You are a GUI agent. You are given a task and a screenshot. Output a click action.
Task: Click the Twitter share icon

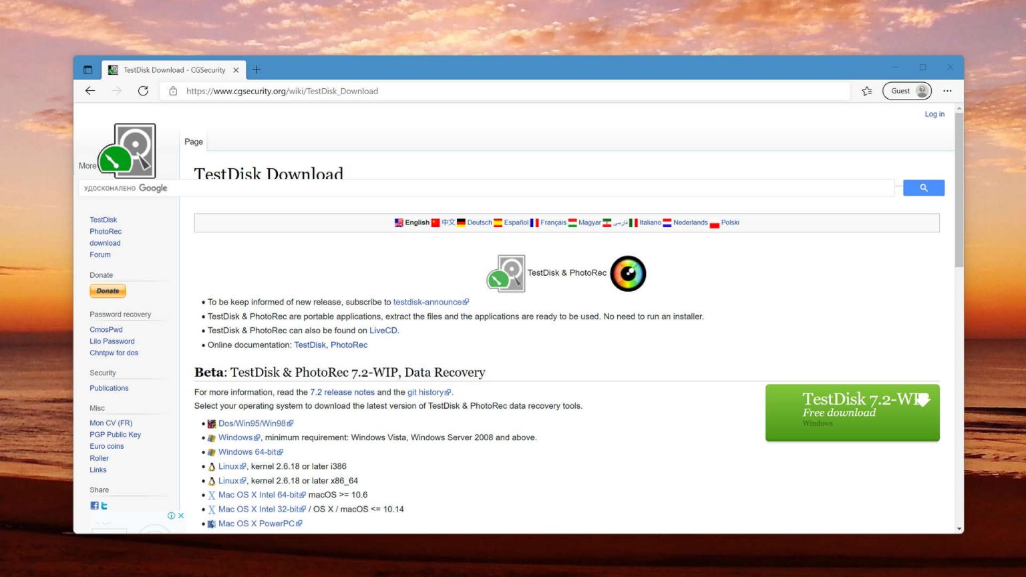[x=104, y=506]
